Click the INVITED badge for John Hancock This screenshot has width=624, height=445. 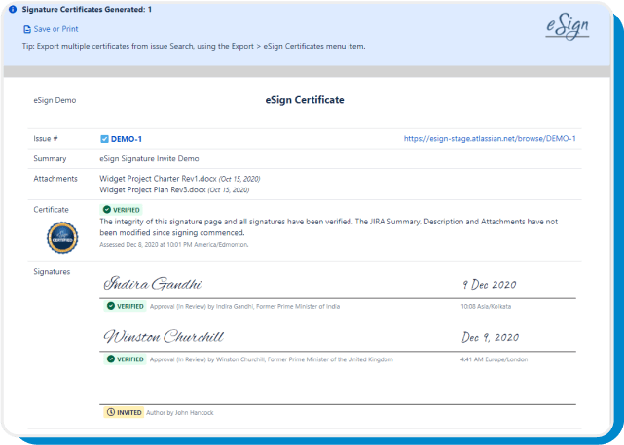pyautogui.click(x=124, y=412)
